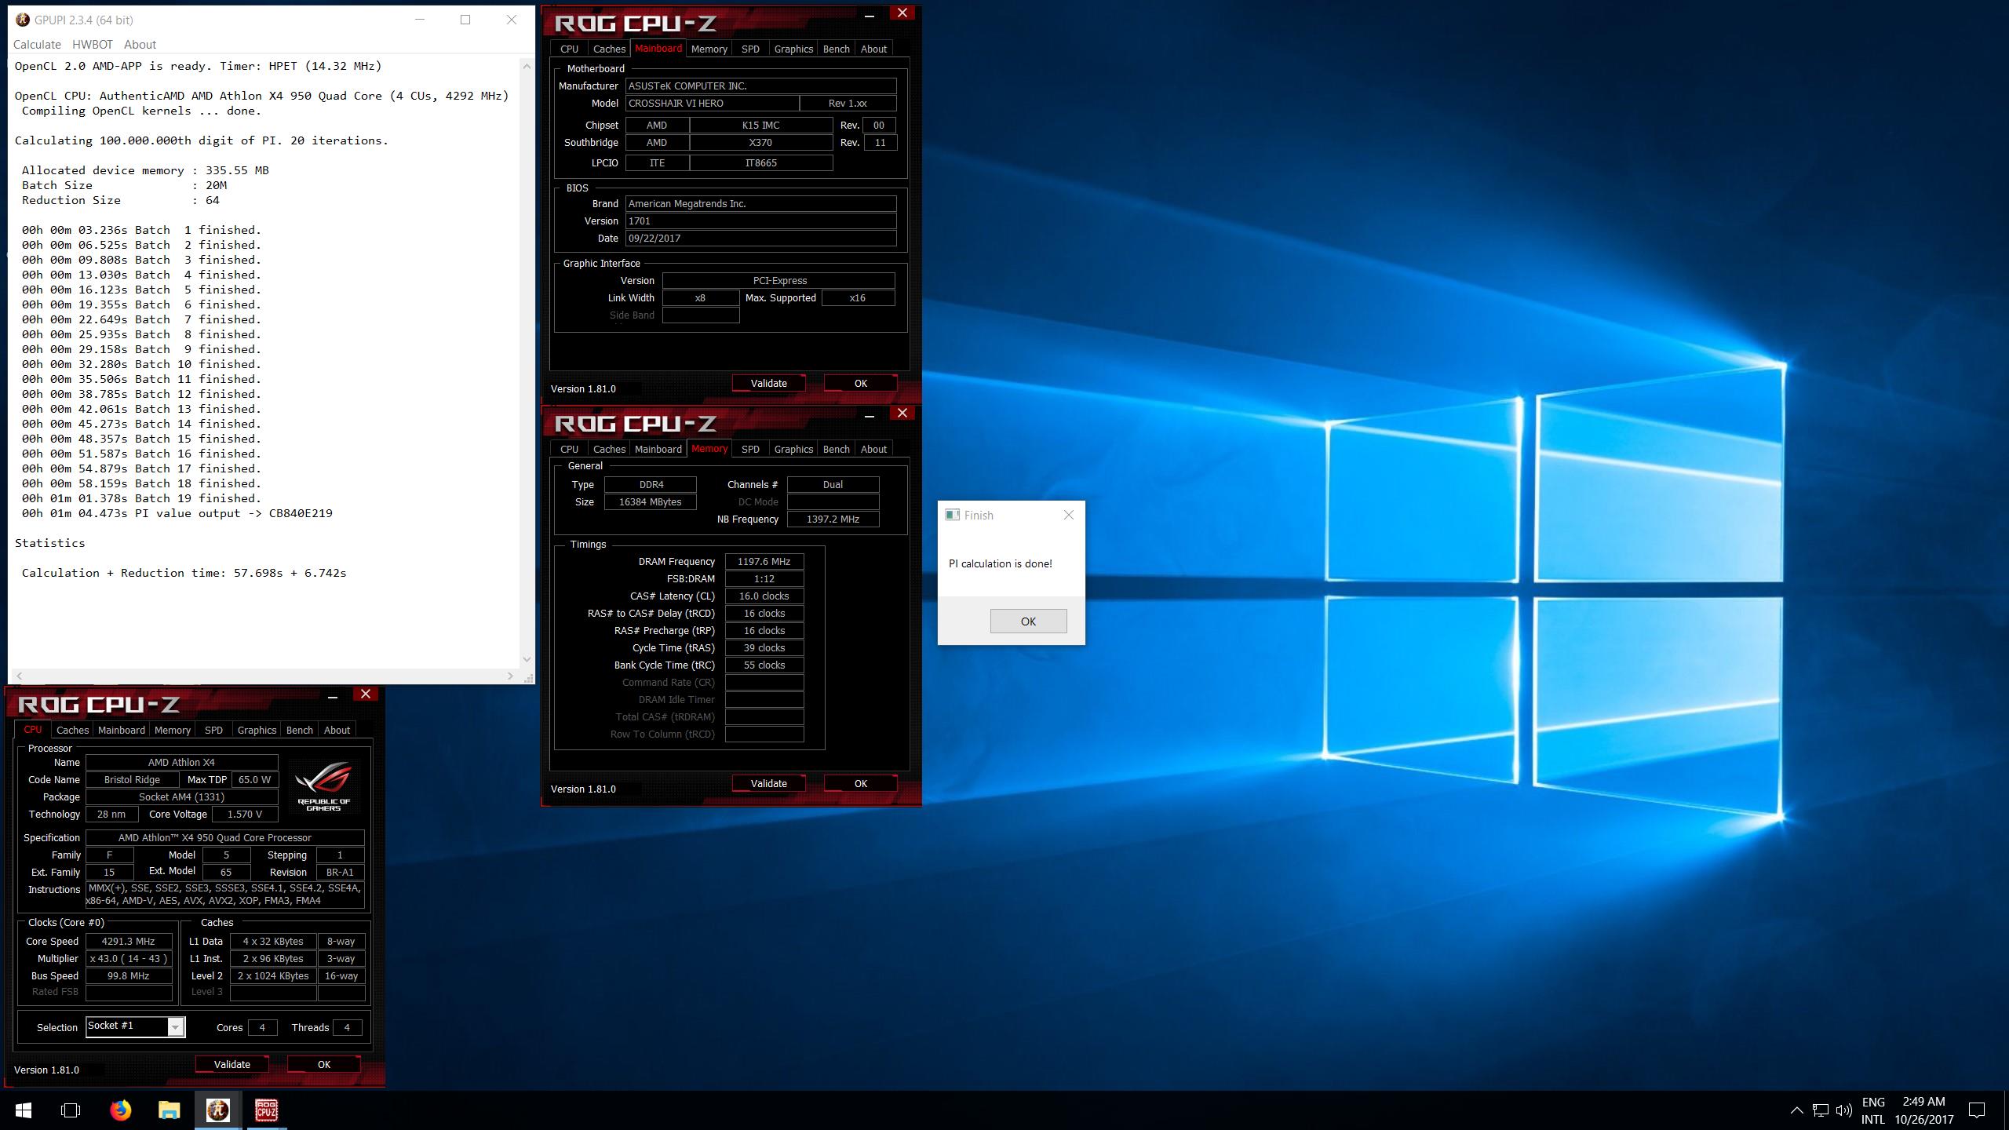The height and width of the screenshot is (1130, 2009).
Task: Click Validate in the bottom CPU-Z window
Action: (x=232, y=1064)
